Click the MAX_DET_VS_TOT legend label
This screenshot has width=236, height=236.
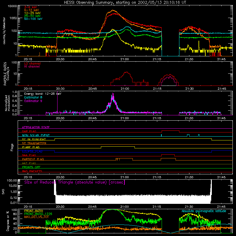(x=37, y=217)
